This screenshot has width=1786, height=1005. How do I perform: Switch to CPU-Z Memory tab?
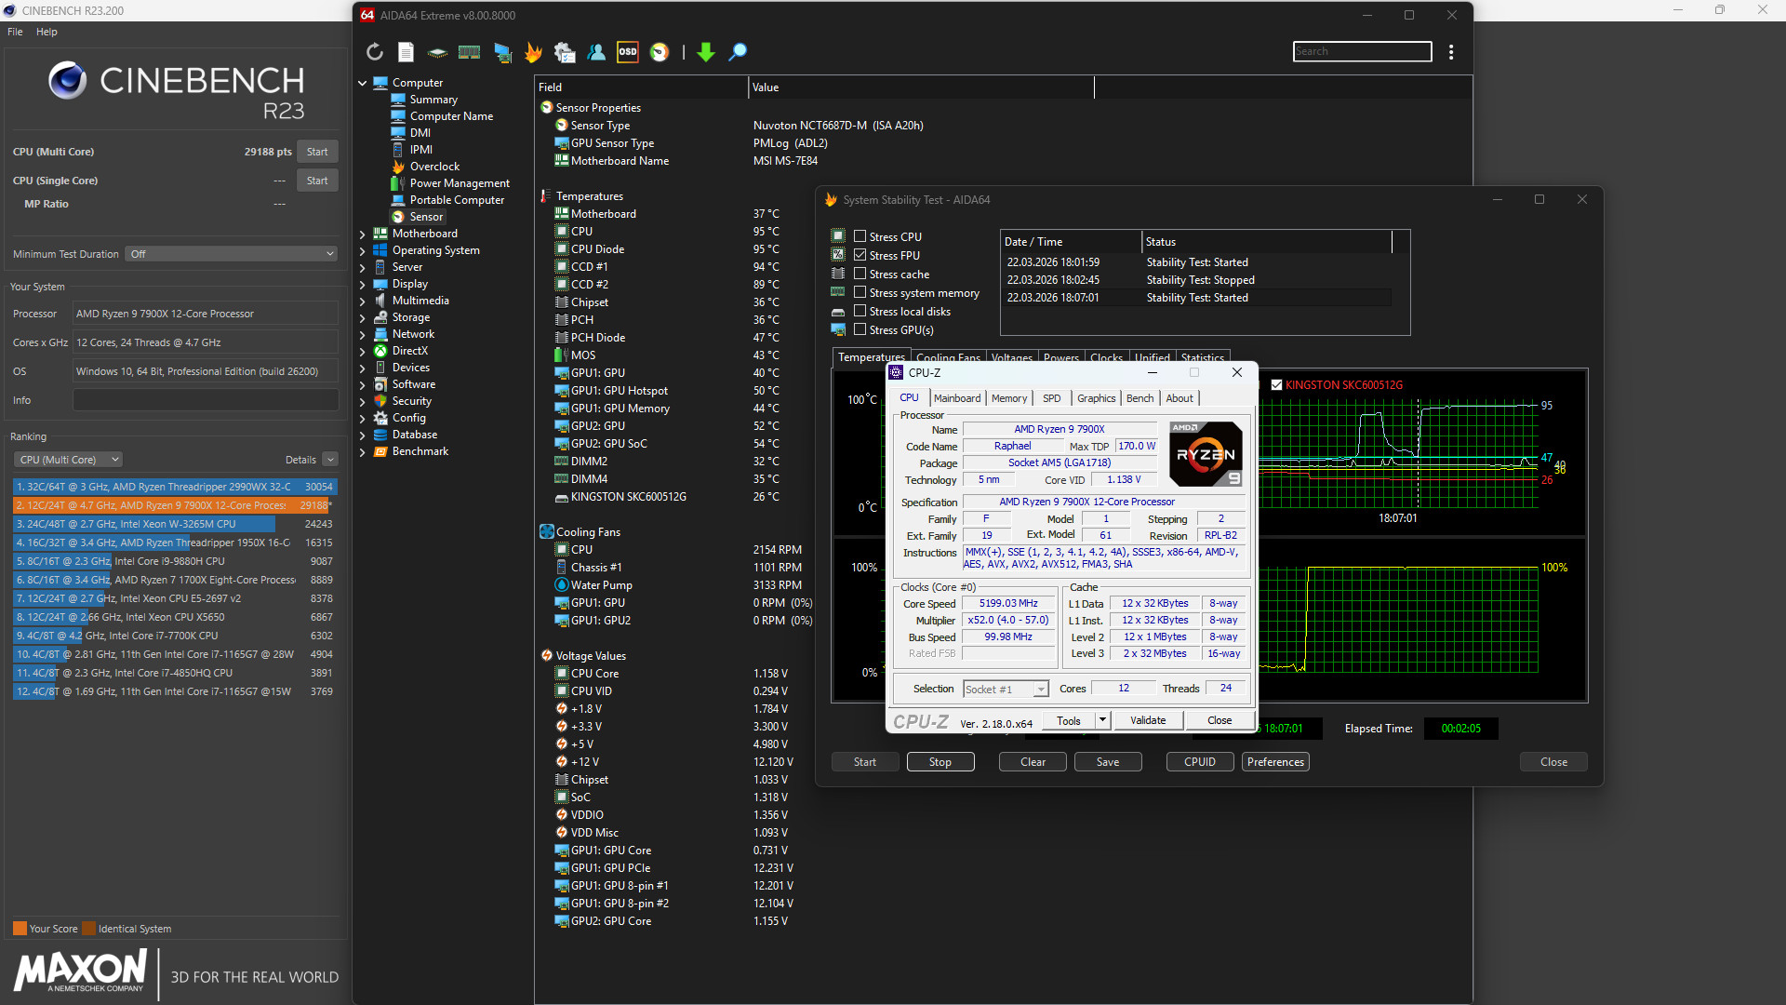[1008, 398]
